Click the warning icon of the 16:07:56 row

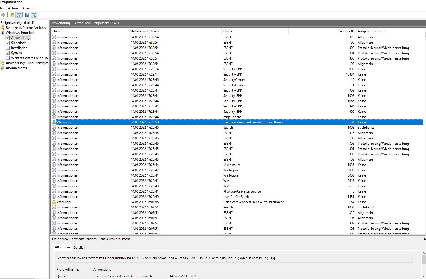[x=54, y=202]
